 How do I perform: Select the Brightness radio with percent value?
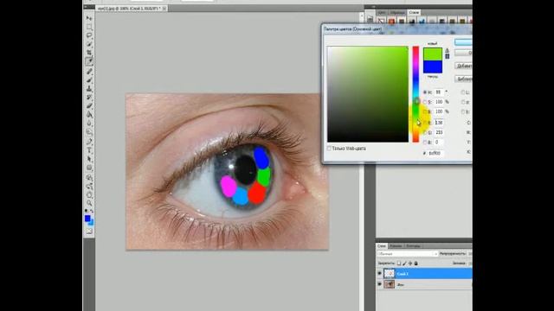(x=425, y=111)
